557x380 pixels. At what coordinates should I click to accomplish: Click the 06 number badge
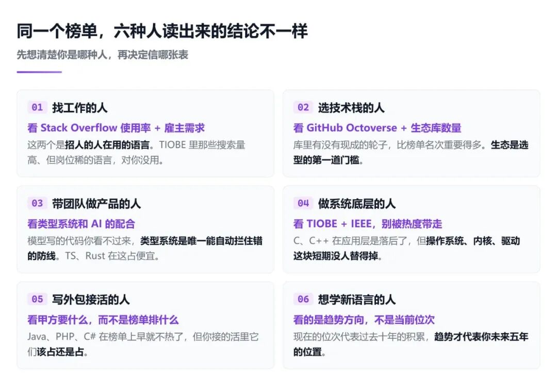[x=303, y=299]
